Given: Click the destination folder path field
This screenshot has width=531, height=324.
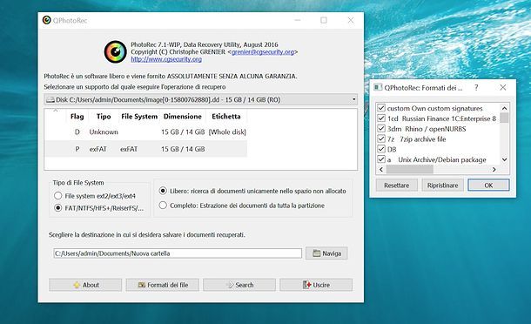Looking at the screenshot, I should click(178, 253).
